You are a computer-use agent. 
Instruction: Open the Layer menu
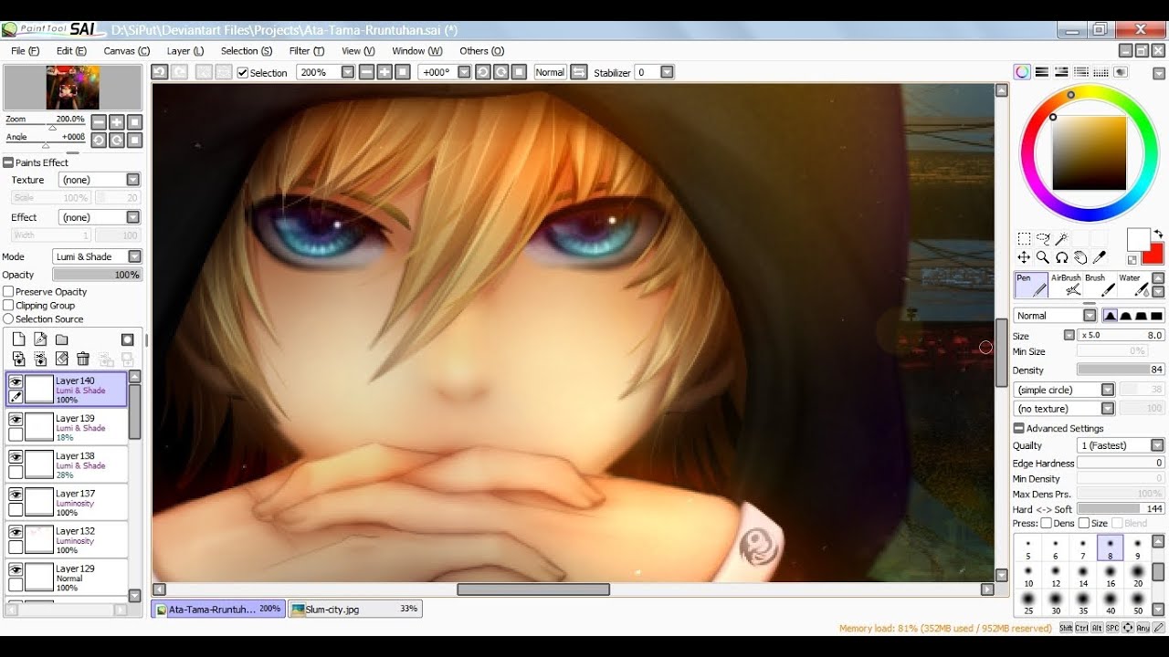tap(184, 51)
